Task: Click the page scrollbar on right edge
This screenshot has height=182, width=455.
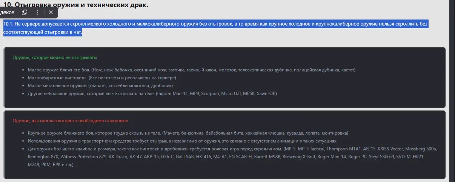Action: [452, 90]
